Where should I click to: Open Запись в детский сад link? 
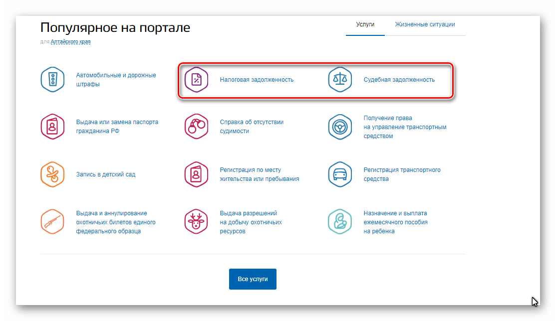click(x=105, y=174)
